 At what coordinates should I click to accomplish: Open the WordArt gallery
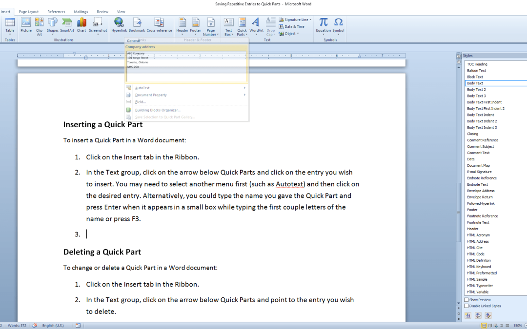point(256,25)
